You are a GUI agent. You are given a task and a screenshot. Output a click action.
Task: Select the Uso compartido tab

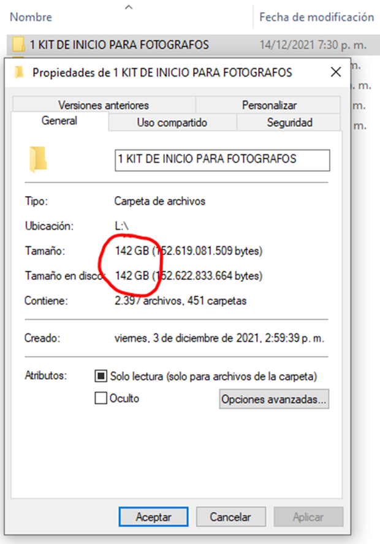pos(172,123)
